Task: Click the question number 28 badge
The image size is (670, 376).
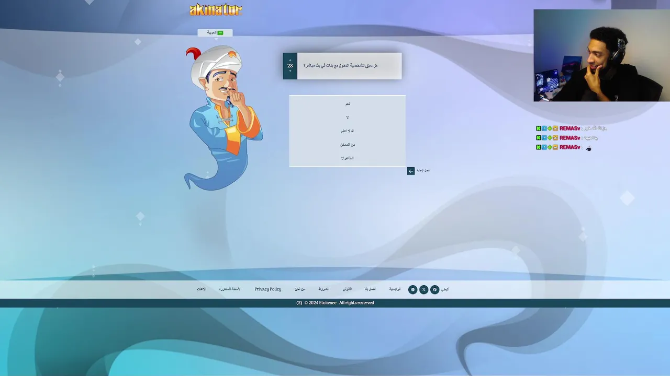Action: pyautogui.click(x=290, y=66)
